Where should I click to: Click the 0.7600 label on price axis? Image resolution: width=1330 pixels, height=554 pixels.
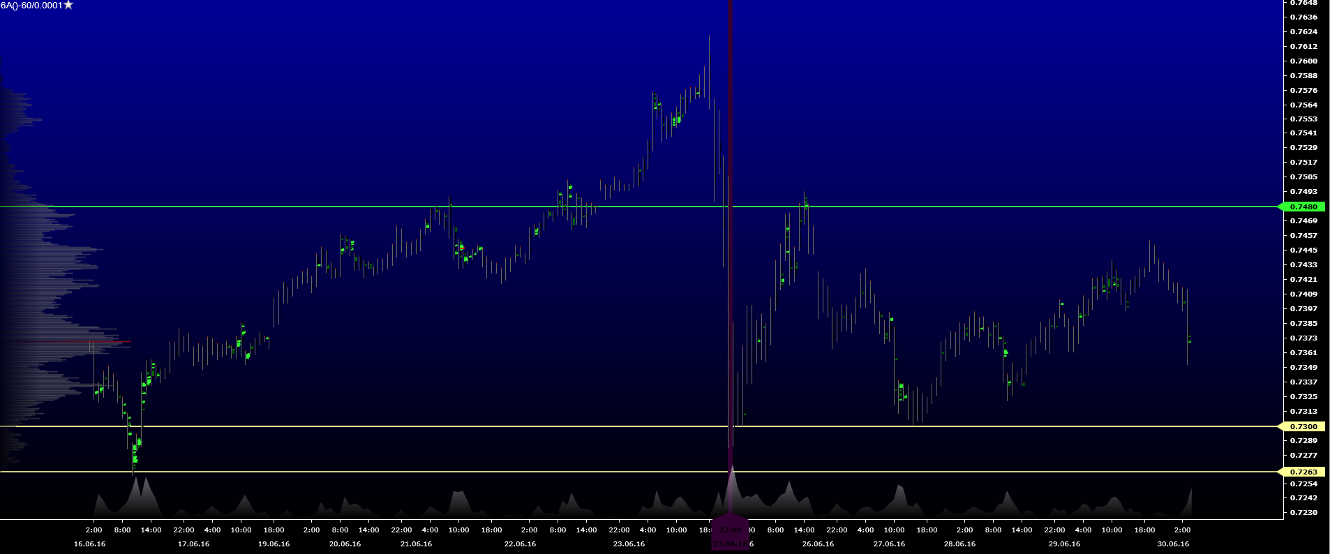point(1303,61)
